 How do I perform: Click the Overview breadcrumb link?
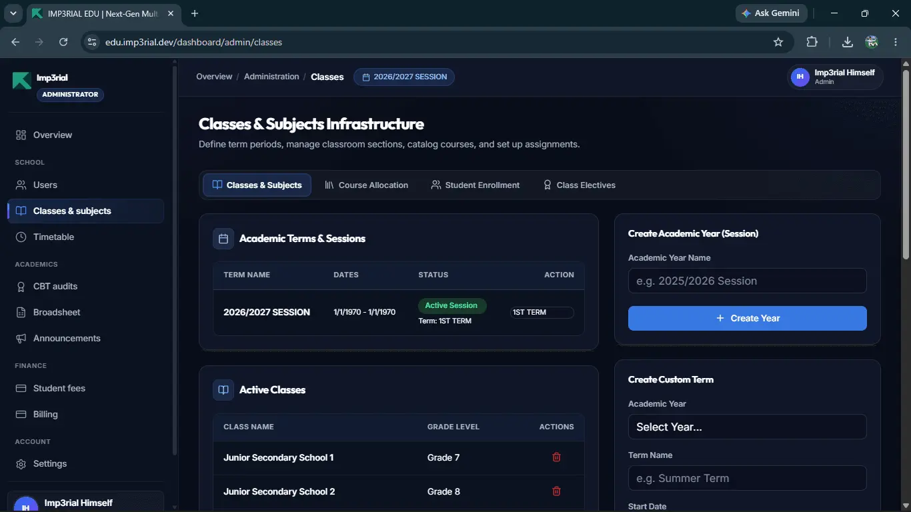[x=214, y=77]
